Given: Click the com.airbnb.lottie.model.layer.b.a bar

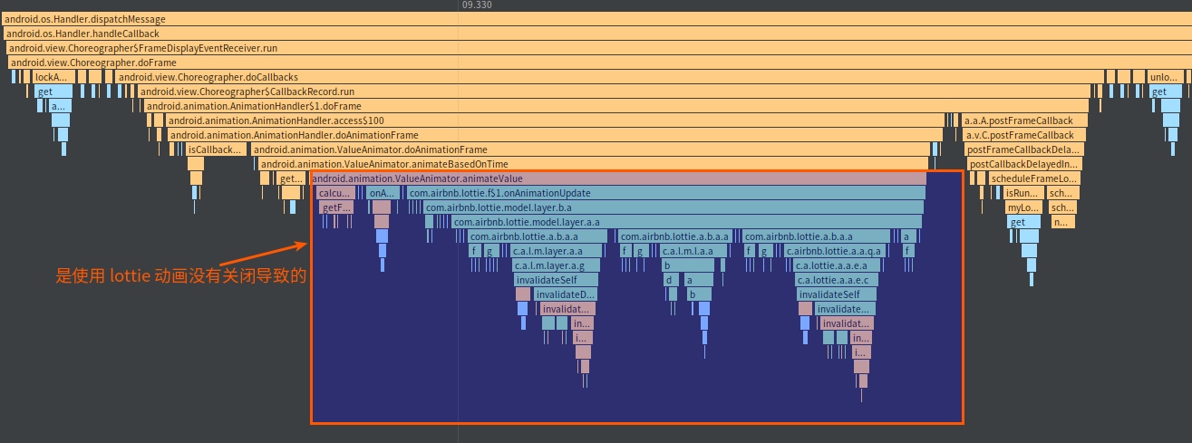Looking at the screenshot, I should click(673, 207).
